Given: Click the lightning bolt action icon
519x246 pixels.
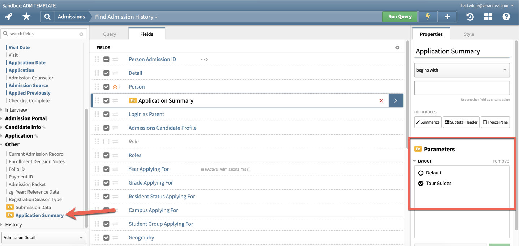Looking at the screenshot, I should (x=428, y=16).
